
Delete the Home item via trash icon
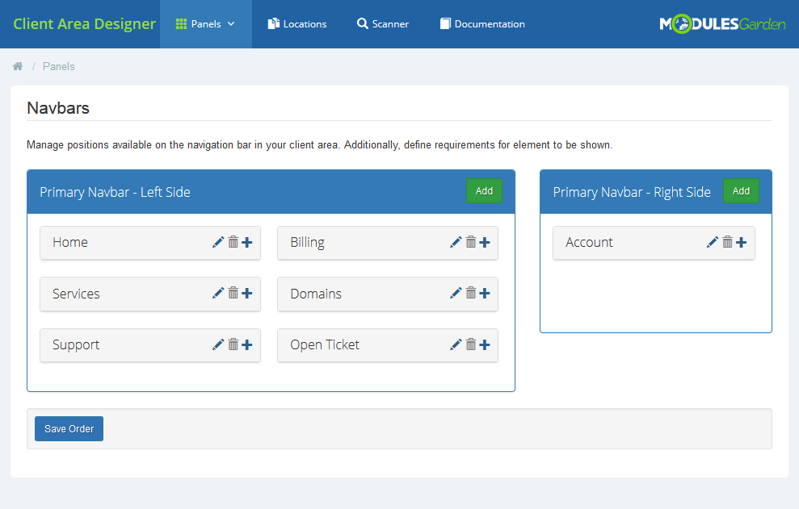(x=233, y=242)
